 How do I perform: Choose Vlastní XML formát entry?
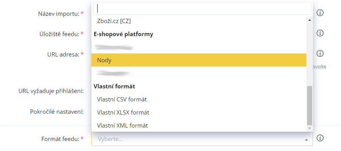coord(199,125)
